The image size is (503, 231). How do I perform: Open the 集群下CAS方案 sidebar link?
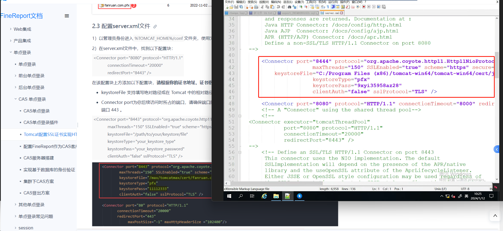point(39,181)
